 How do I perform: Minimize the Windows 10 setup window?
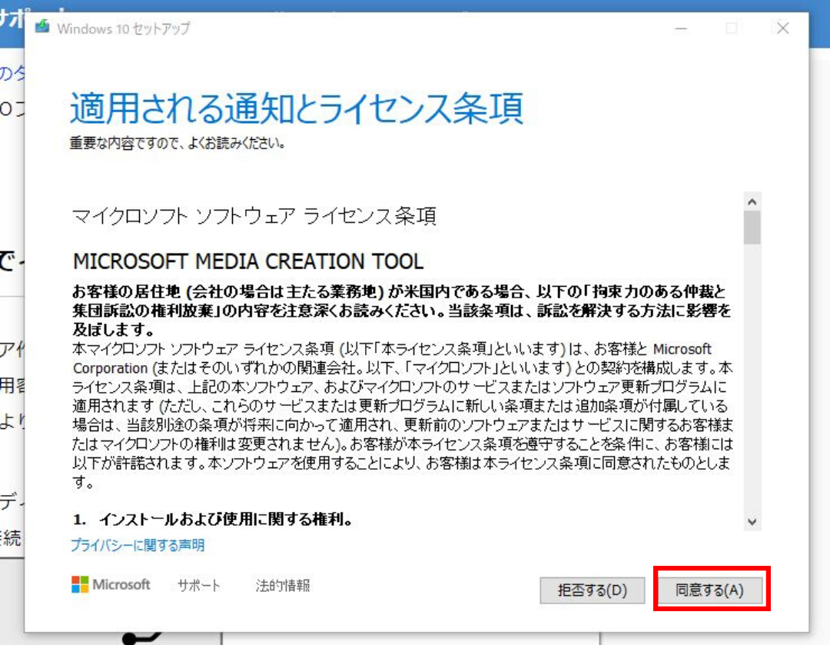click(681, 28)
